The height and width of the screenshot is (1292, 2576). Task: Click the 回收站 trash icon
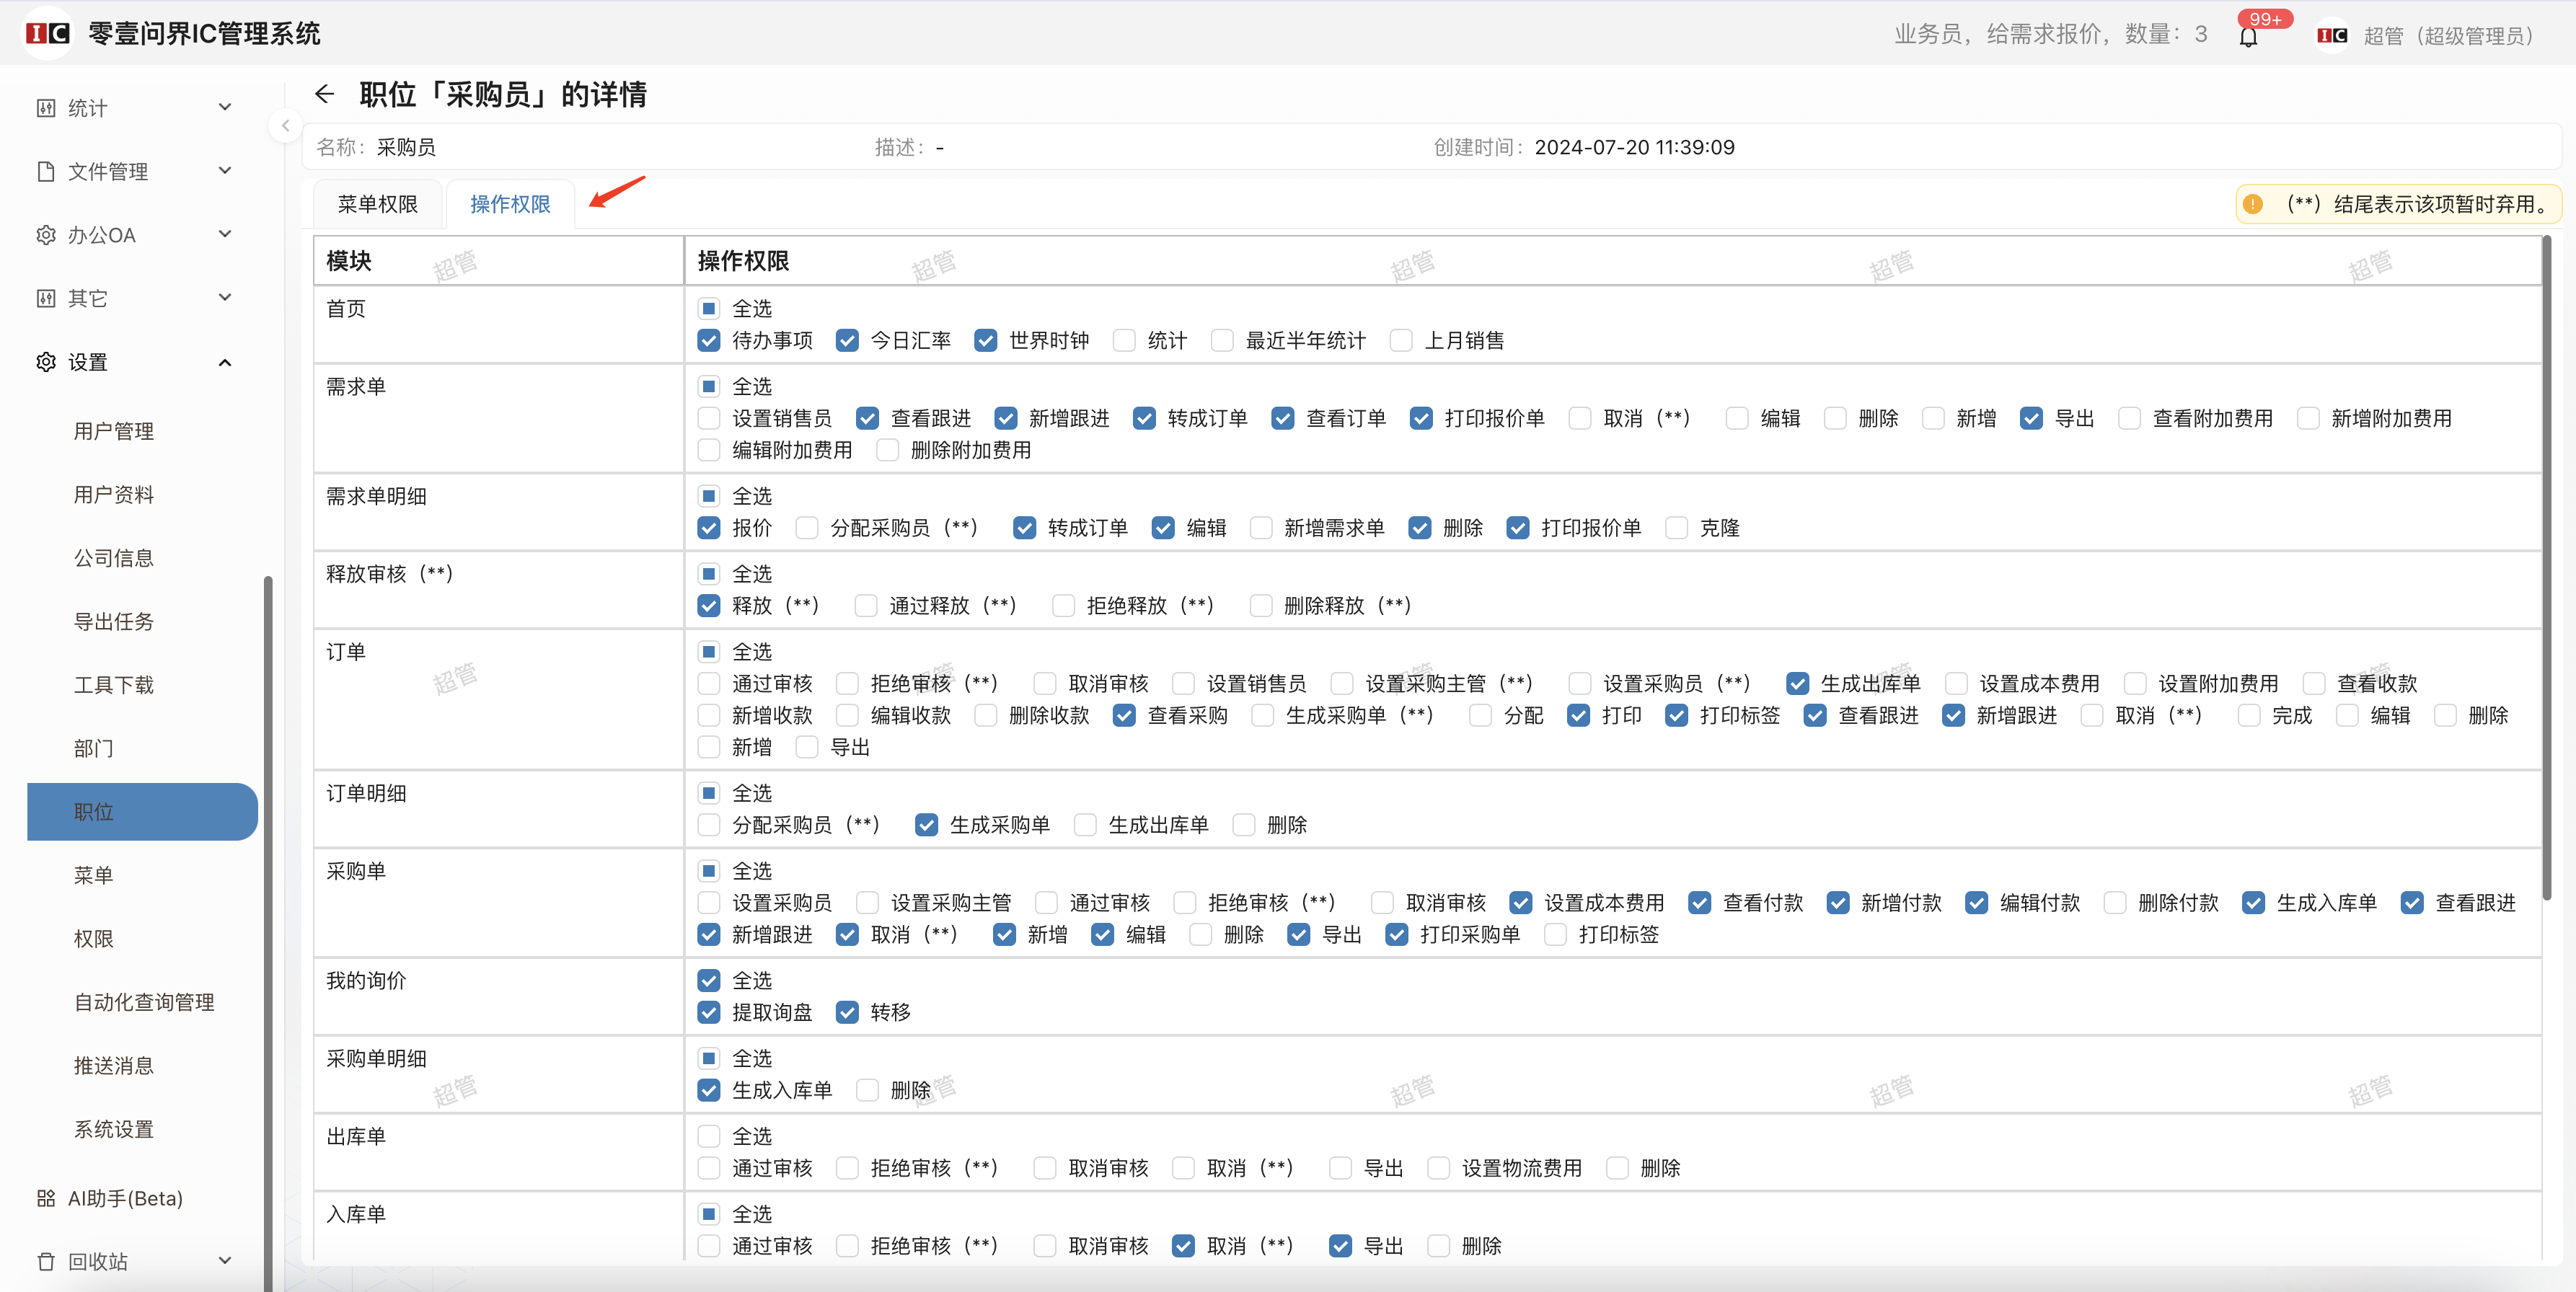click(x=46, y=1261)
